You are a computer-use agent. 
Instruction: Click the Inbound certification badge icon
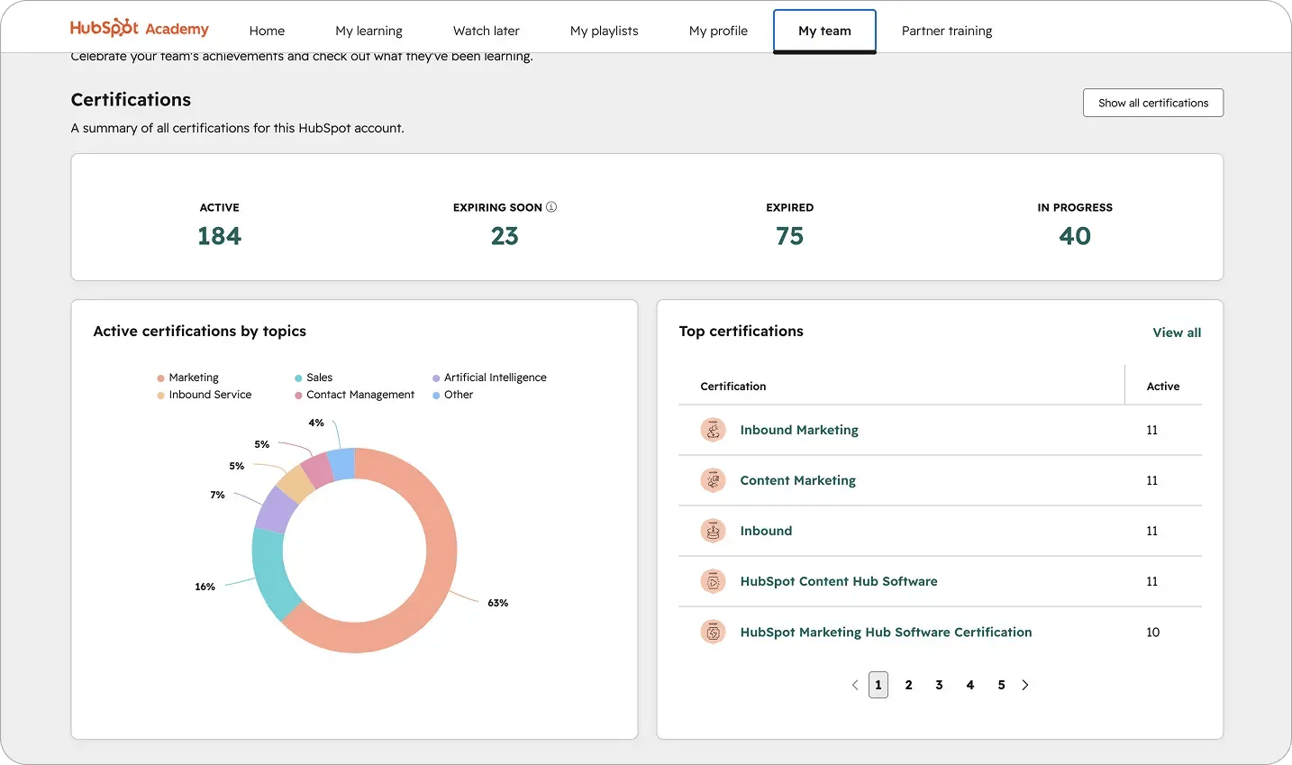[714, 531]
